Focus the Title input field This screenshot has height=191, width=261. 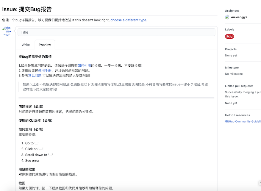point(116,32)
